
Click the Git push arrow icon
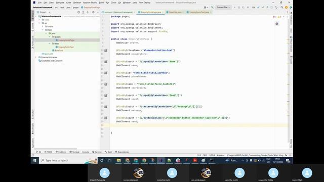pyautogui.click(x=267, y=8)
